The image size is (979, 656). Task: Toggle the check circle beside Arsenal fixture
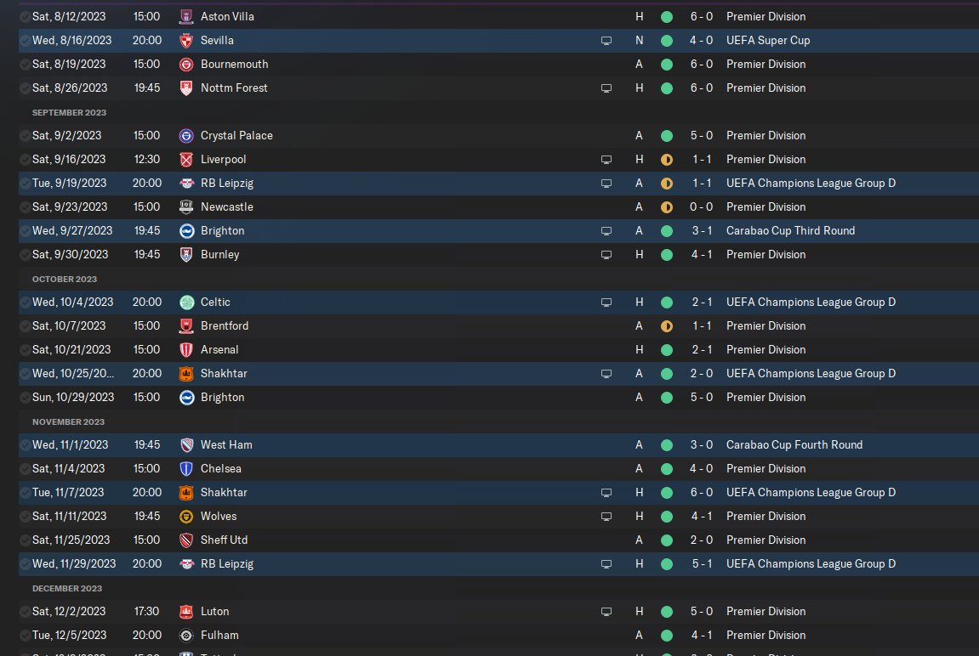click(25, 349)
